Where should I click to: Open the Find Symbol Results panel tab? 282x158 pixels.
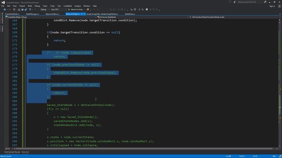[12, 152]
